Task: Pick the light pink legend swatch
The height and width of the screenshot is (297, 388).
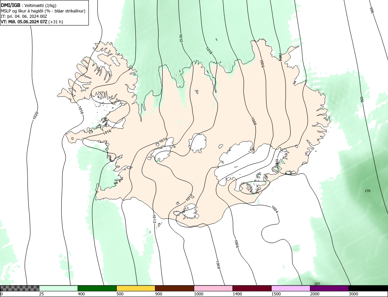Action: [213, 288]
